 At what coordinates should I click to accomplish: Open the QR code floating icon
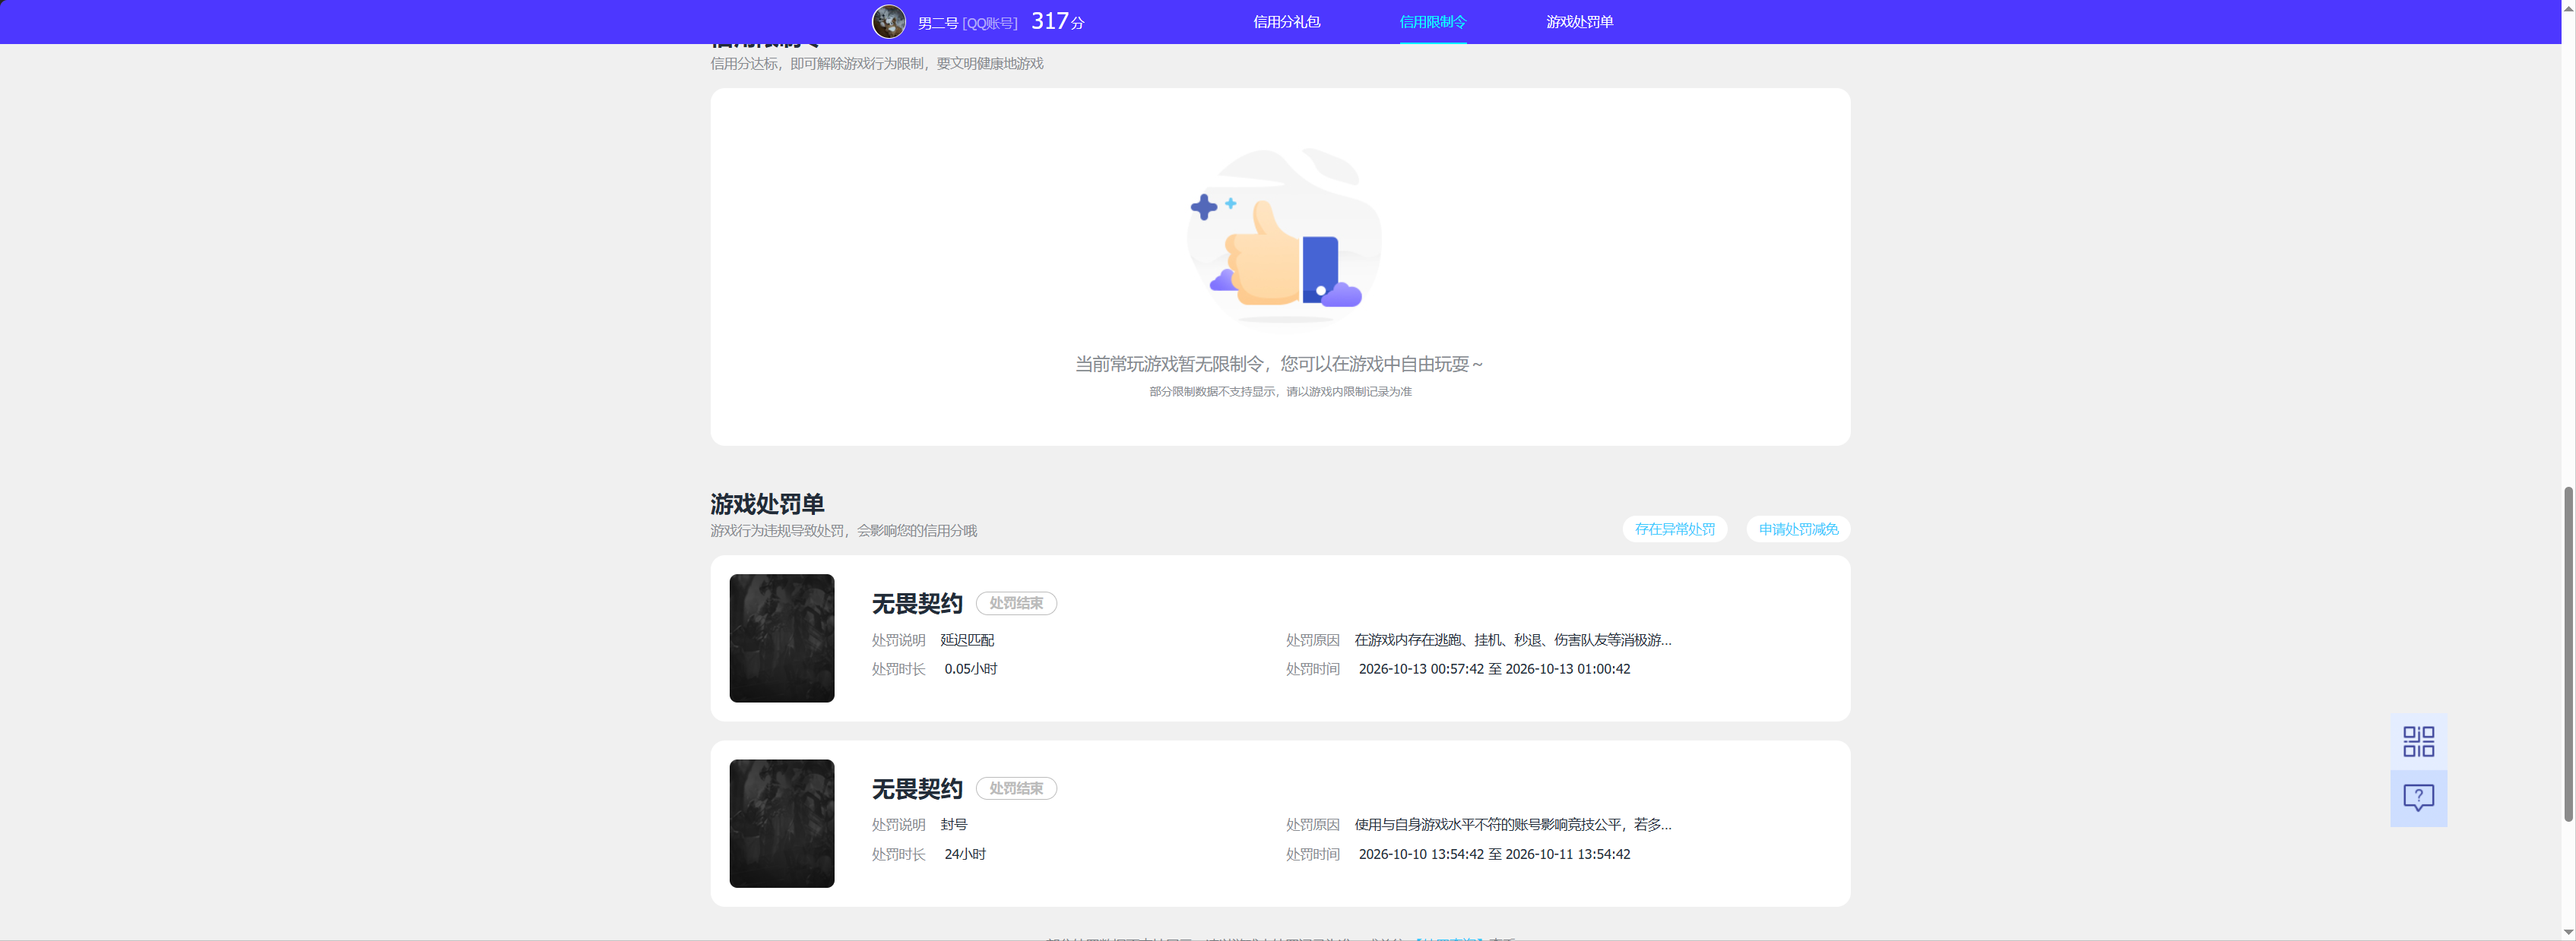tap(2418, 741)
